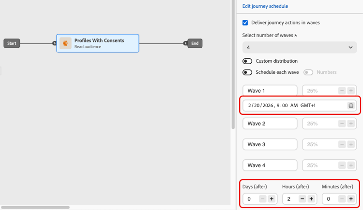Decrease Hours (after) with minus button
Image resolution: width=363 pixels, height=210 pixels.
pos(302,198)
